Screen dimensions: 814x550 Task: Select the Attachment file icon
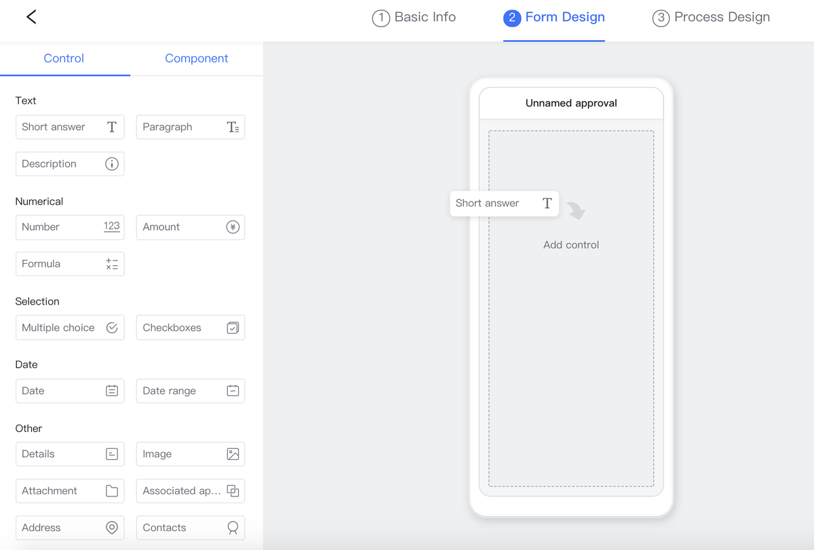point(112,490)
